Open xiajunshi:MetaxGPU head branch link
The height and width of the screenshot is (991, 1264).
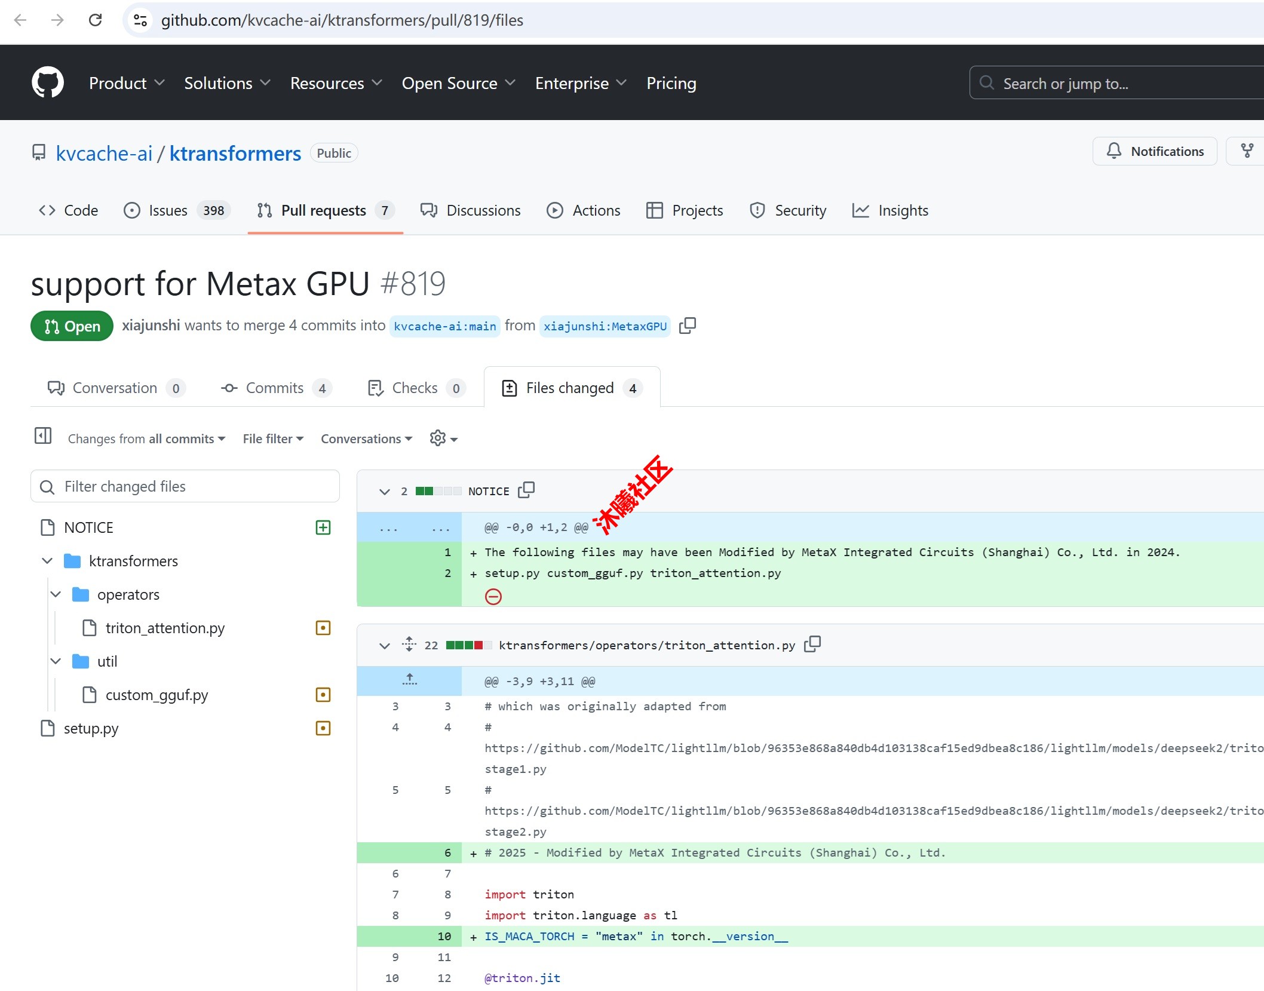(605, 326)
